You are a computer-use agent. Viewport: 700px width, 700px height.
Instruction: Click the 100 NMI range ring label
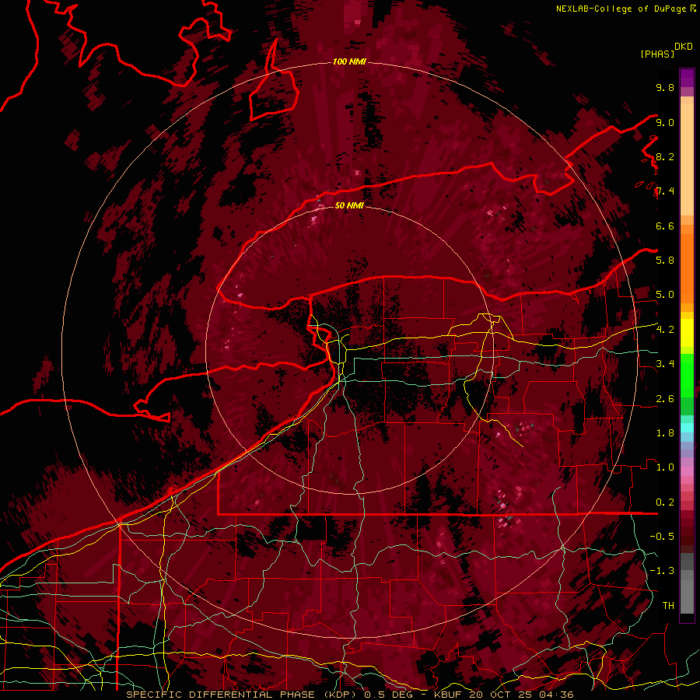tap(349, 61)
